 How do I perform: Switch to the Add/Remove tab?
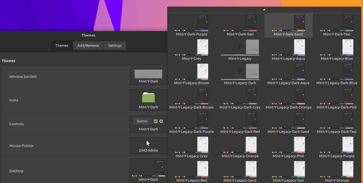click(x=88, y=46)
